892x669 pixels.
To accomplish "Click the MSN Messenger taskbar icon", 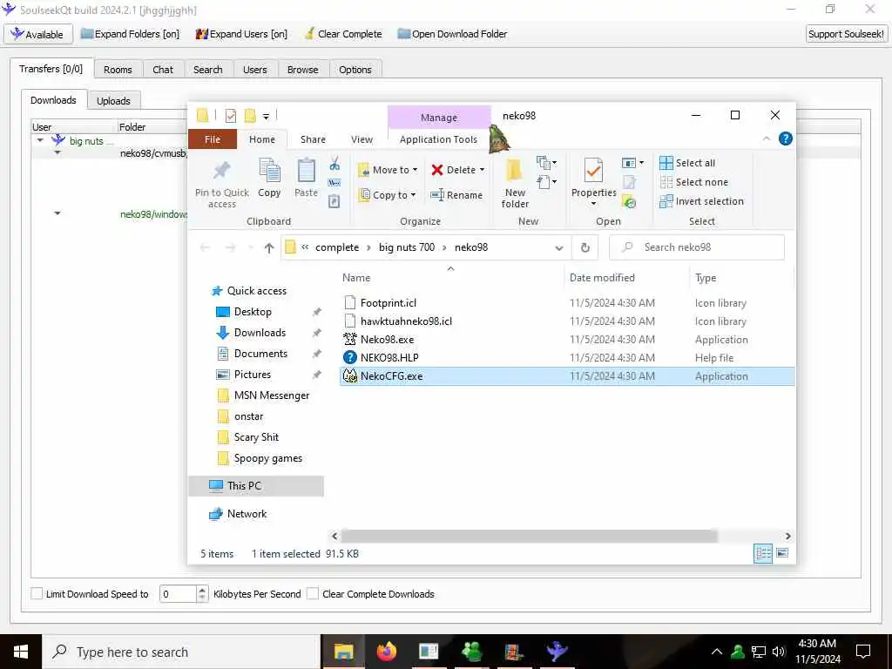I will click(471, 652).
